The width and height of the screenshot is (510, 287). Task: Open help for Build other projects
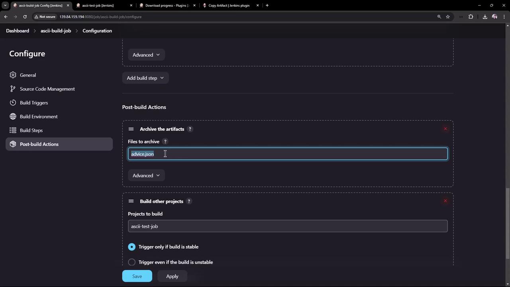[189, 201]
